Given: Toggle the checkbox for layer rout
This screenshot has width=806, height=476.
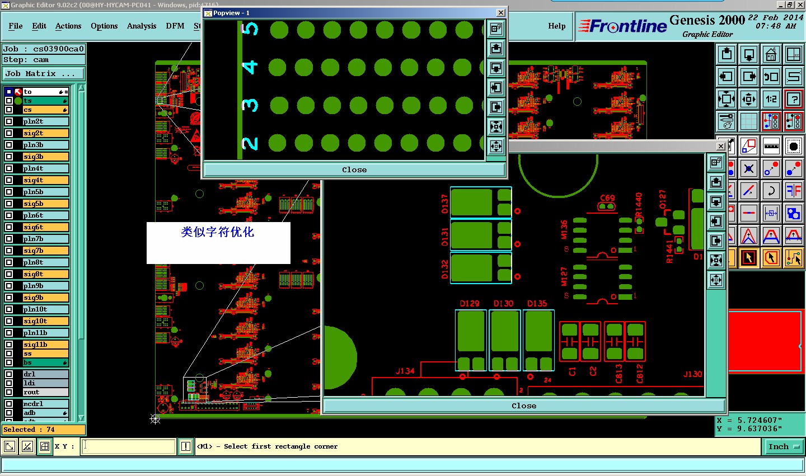Looking at the screenshot, I should click(x=9, y=392).
